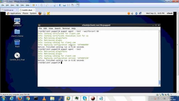The image size is (179, 101).
Task: Select the CentOS_6.5_Final disc icon
Action: tap(17, 57)
